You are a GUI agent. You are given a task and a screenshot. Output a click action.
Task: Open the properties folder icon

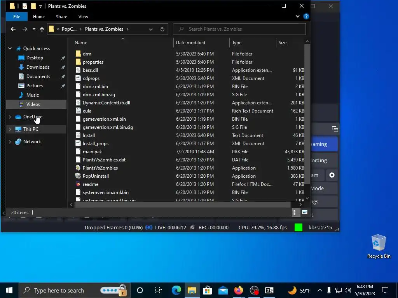pyautogui.click(x=78, y=62)
